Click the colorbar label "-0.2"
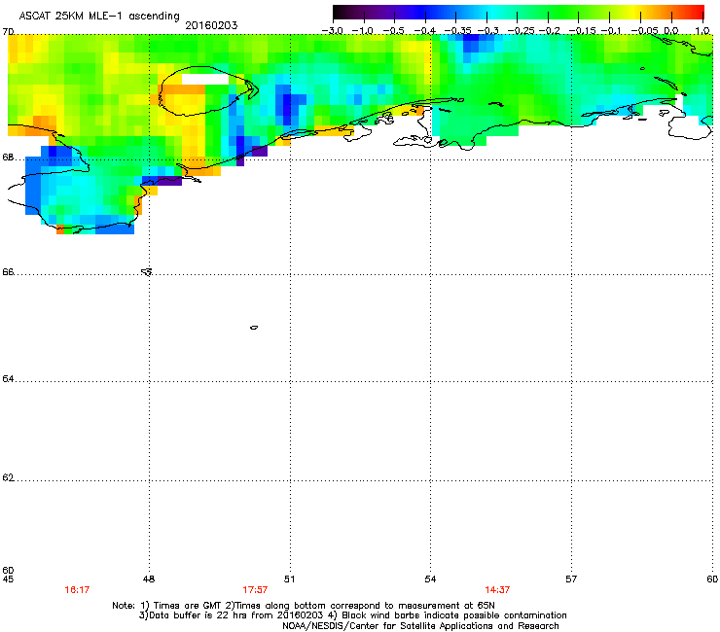 pyautogui.click(x=549, y=31)
